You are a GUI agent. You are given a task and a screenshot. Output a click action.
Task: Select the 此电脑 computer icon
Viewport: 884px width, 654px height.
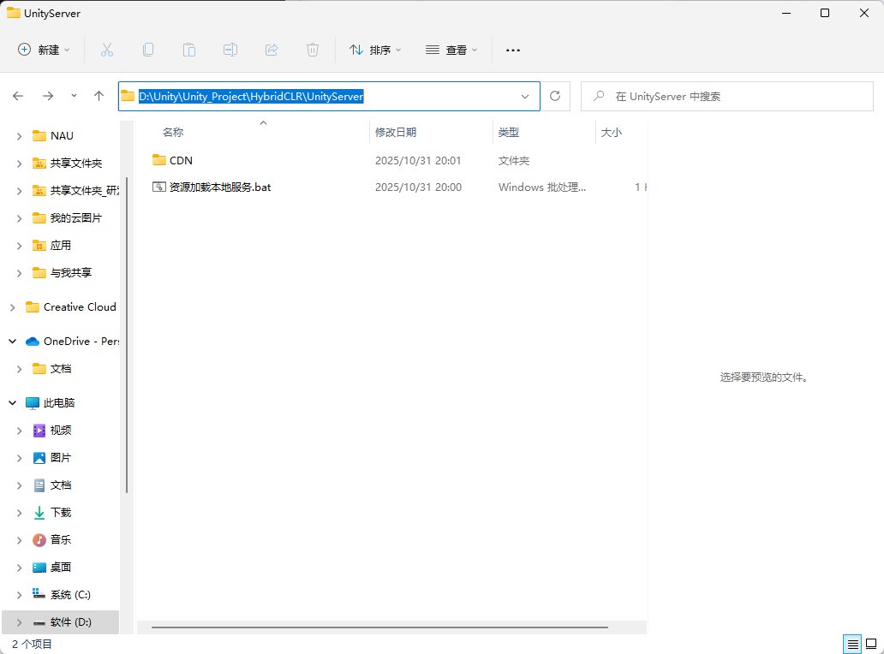click(33, 403)
